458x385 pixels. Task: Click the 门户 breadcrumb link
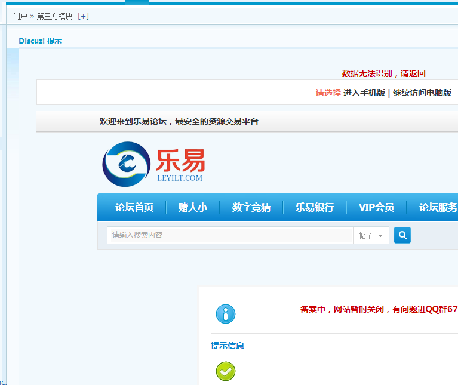click(x=20, y=16)
